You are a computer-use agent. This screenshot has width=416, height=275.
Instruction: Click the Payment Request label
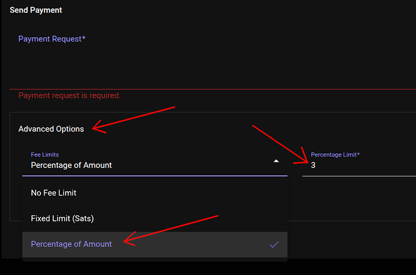(x=52, y=39)
